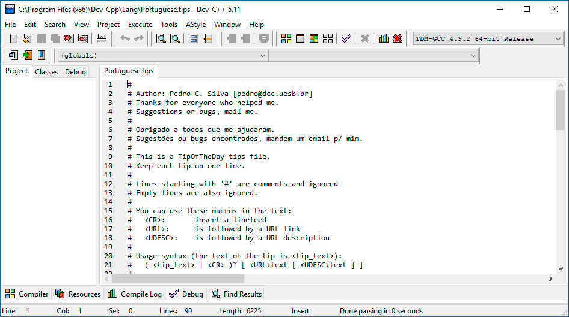Click the Insert snippet icon on second toolbar
The height and width of the screenshot is (317, 569).
(13, 55)
